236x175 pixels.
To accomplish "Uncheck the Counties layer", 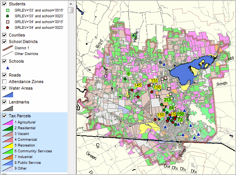I will pyautogui.click(x=5, y=35).
